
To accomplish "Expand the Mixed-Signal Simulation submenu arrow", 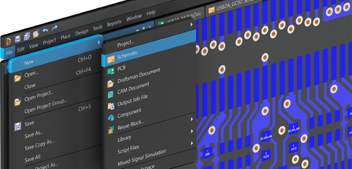I will click(192, 155).
